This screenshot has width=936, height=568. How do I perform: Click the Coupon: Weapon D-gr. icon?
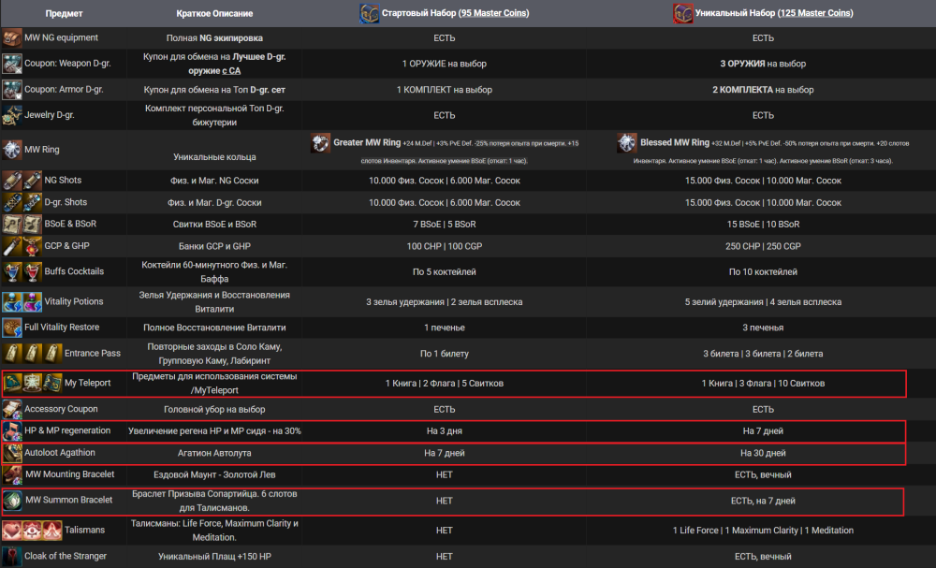click(11, 64)
